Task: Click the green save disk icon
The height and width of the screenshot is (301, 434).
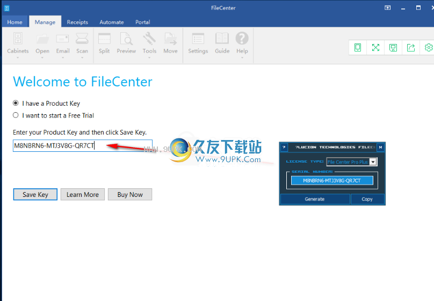Action: (393, 48)
